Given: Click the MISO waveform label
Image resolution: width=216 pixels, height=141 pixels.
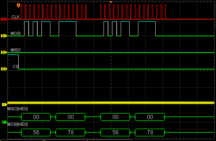Looking at the screenshot, I should pyautogui.click(x=16, y=50).
